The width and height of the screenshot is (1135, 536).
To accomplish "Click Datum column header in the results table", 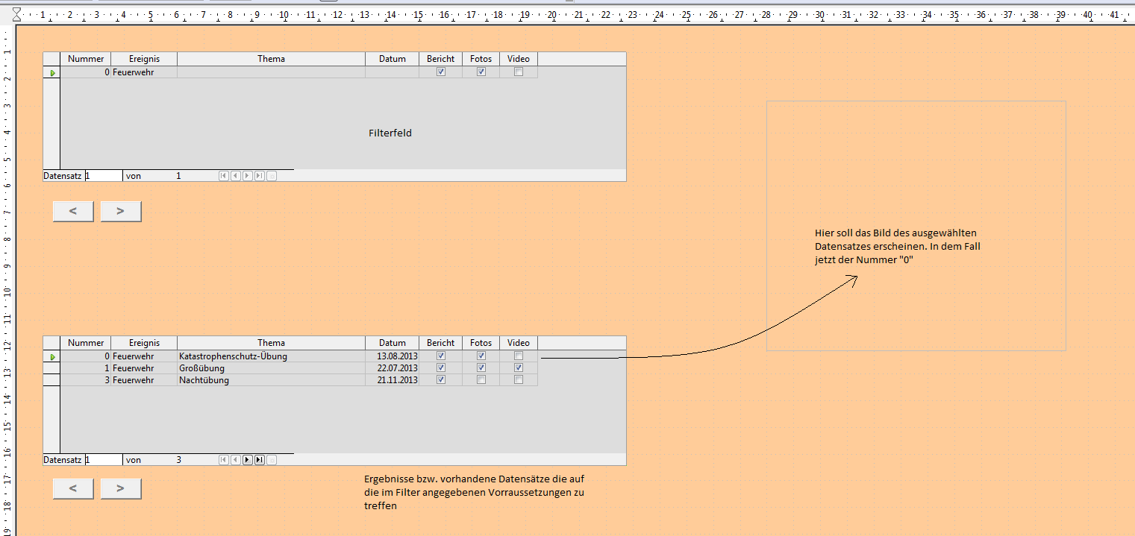I will pos(393,343).
